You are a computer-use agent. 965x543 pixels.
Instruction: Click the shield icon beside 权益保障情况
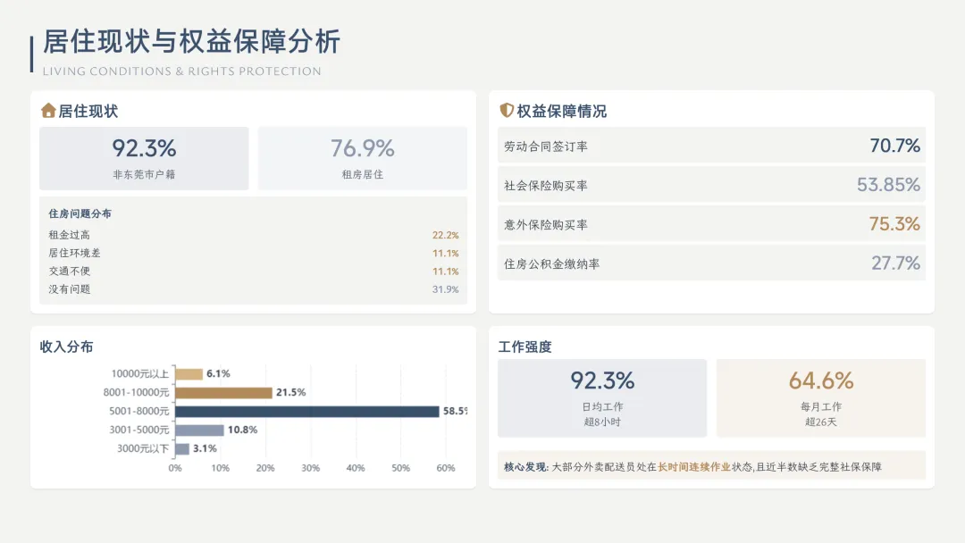coord(507,111)
